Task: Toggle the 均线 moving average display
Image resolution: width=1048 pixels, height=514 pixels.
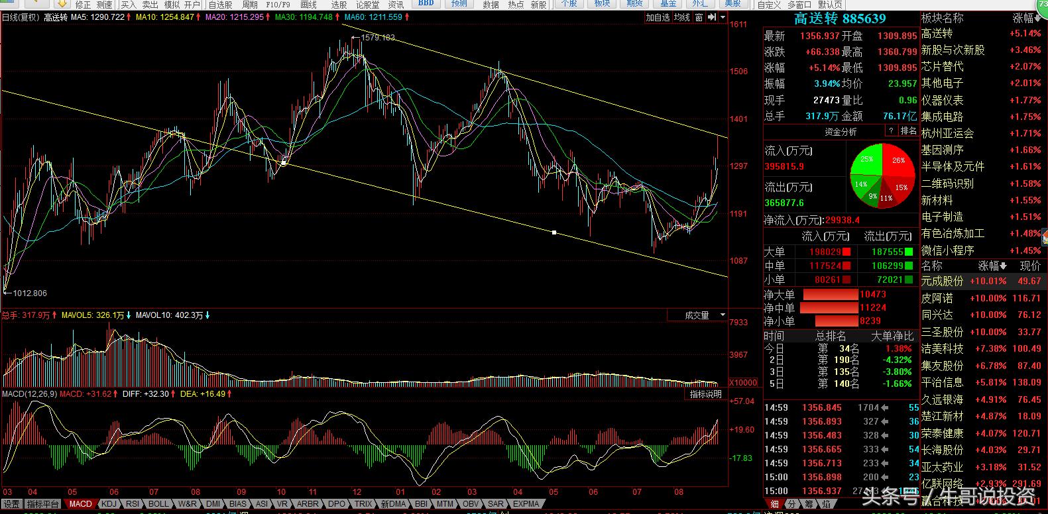Action: pyautogui.click(x=681, y=18)
